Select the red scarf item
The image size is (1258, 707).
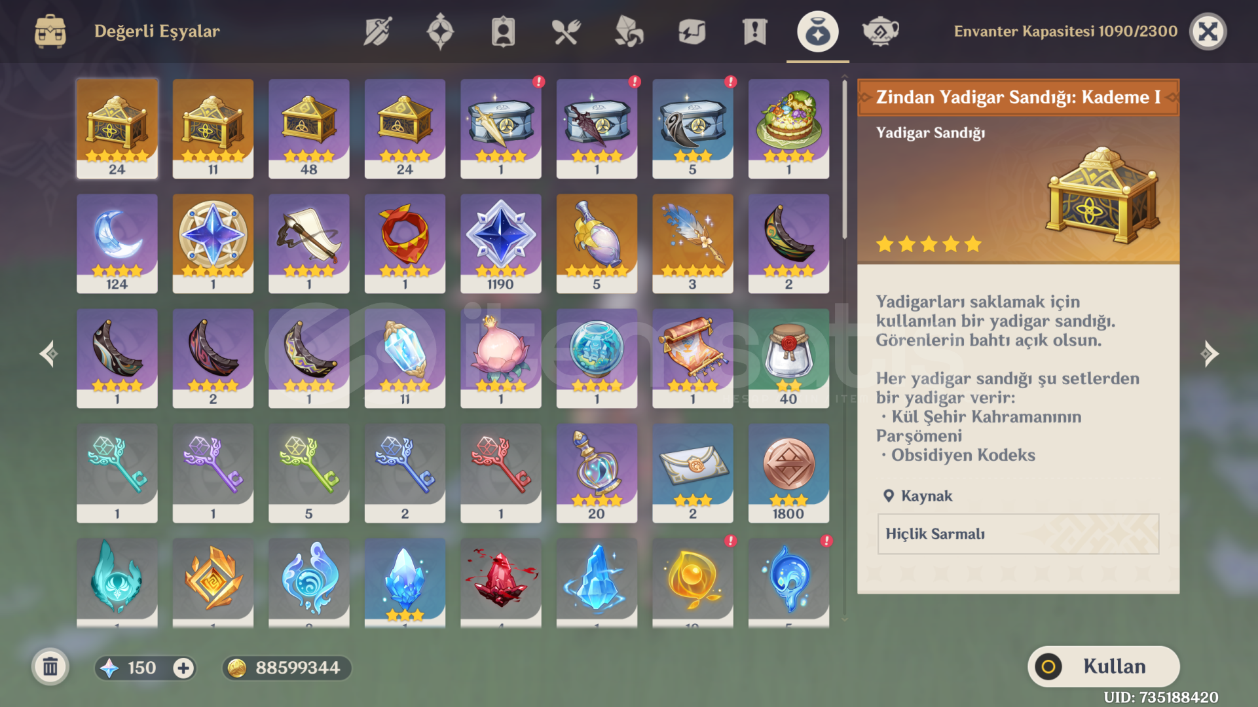click(405, 244)
